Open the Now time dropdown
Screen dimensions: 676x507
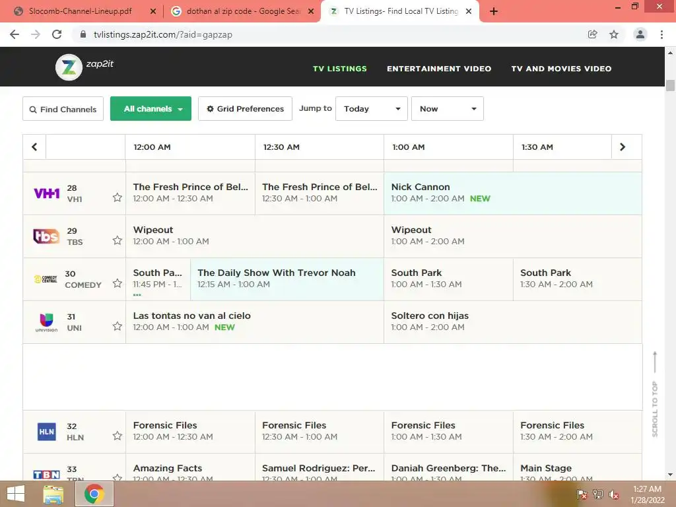point(448,109)
